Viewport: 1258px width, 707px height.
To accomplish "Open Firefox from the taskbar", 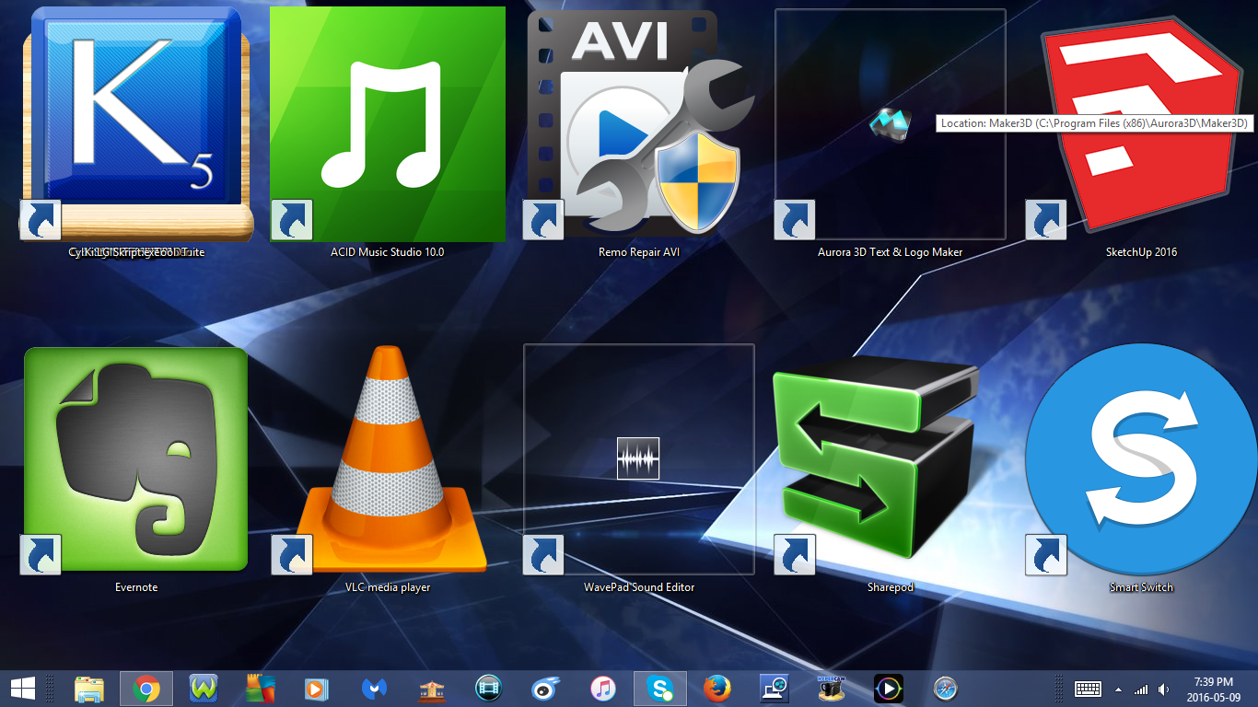I will coord(717,689).
